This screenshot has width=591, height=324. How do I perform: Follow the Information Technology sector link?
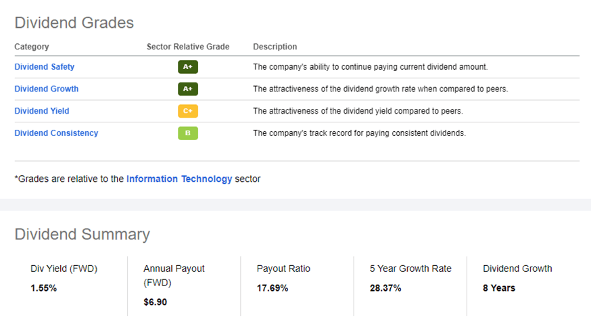(179, 179)
